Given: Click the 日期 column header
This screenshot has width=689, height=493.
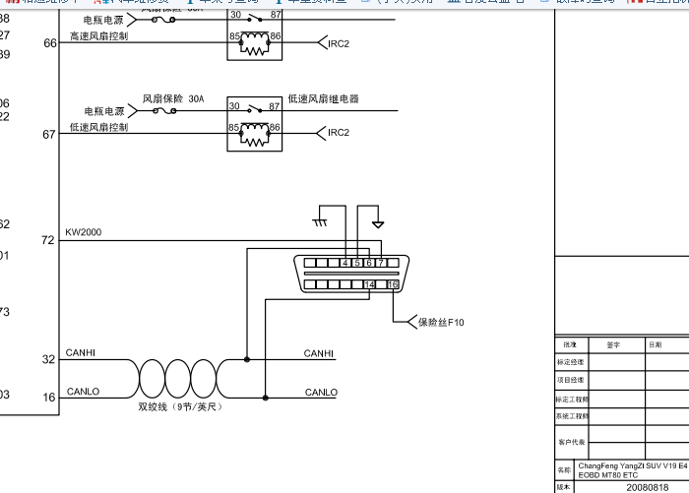Looking at the screenshot, I should [656, 345].
